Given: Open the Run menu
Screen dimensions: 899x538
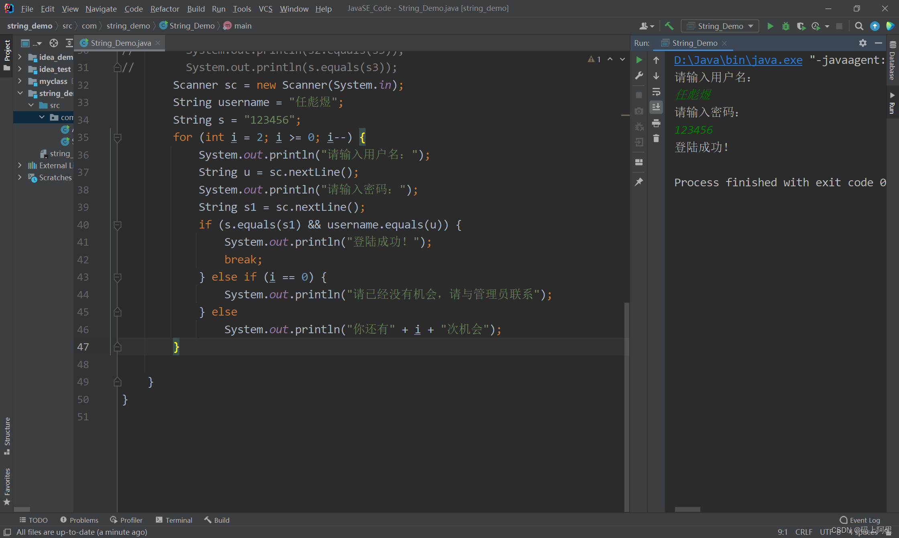Looking at the screenshot, I should coord(219,8).
